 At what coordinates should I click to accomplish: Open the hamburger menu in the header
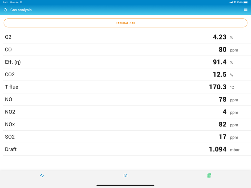[x=246, y=10]
